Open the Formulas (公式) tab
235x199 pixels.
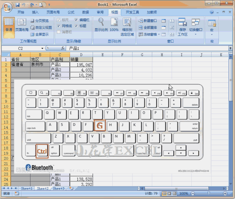click(x=71, y=12)
